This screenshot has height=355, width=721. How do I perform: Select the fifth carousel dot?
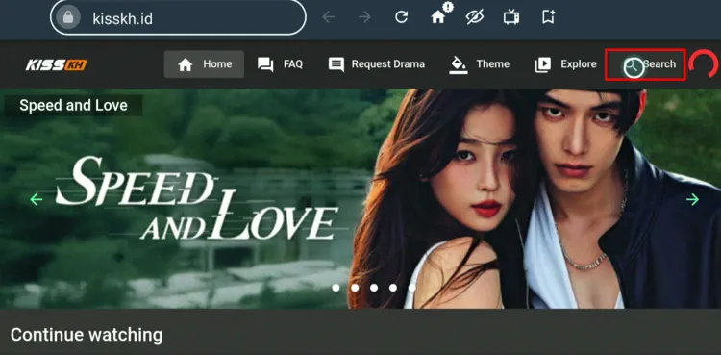(x=411, y=288)
